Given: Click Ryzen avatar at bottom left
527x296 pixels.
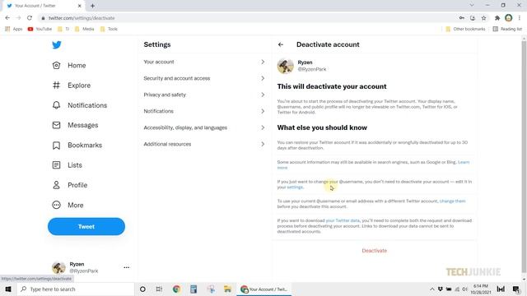Looking at the screenshot, I should (58, 267).
